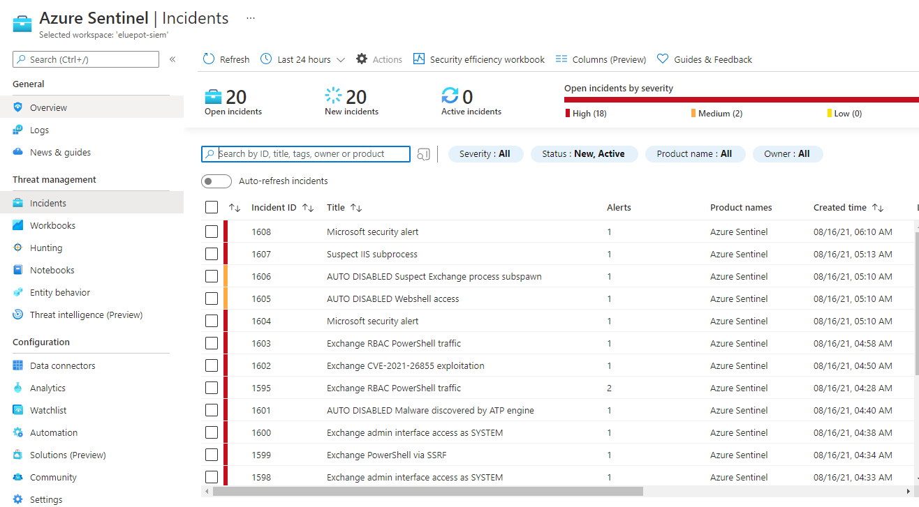Viewport: 919px width, 507px height.
Task: Click the advanced search icon beside search box
Action: 423,154
